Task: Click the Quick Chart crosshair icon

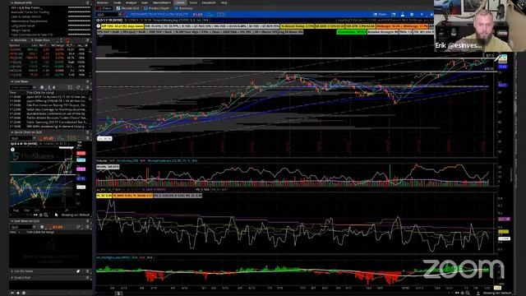Action: pos(40,215)
